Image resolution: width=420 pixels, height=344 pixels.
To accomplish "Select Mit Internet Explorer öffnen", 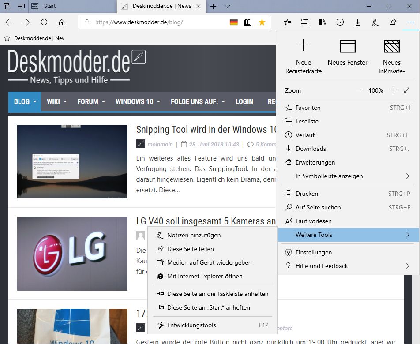I will pos(212,276).
